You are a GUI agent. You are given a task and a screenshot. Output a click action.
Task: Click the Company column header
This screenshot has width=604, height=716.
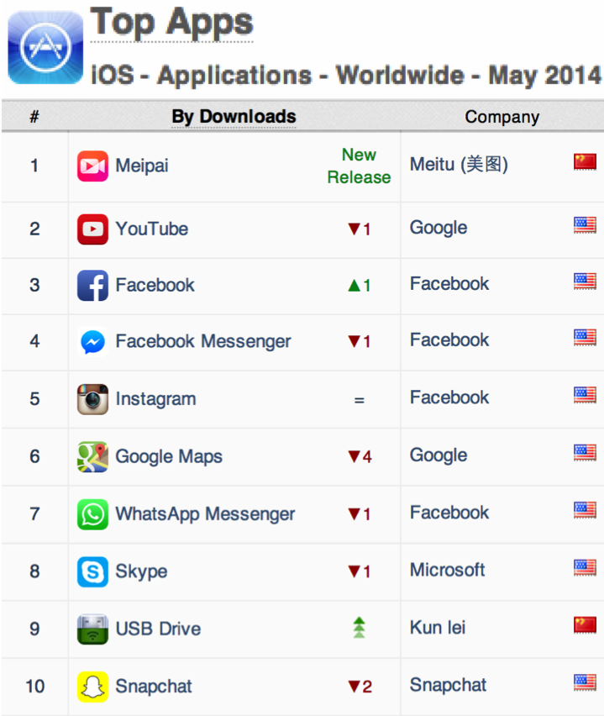tap(502, 117)
